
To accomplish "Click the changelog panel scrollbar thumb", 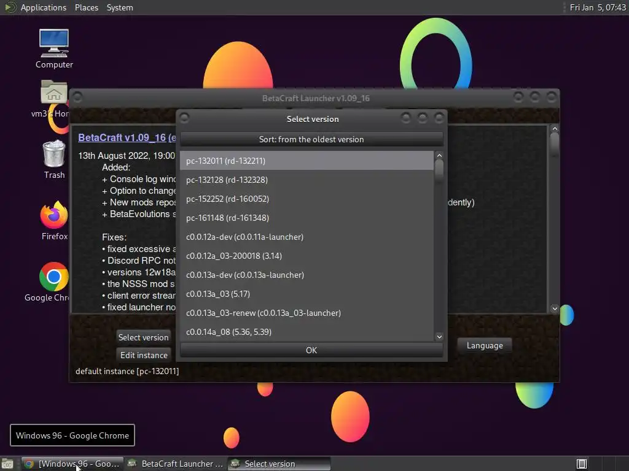I will pyautogui.click(x=555, y=144).
